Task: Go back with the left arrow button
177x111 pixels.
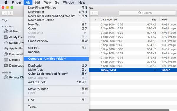Action: click(x=4, y=13)
